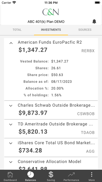Expand the Conservative Allocation Model row
102x182 pixels.
(x=11, y=162)
